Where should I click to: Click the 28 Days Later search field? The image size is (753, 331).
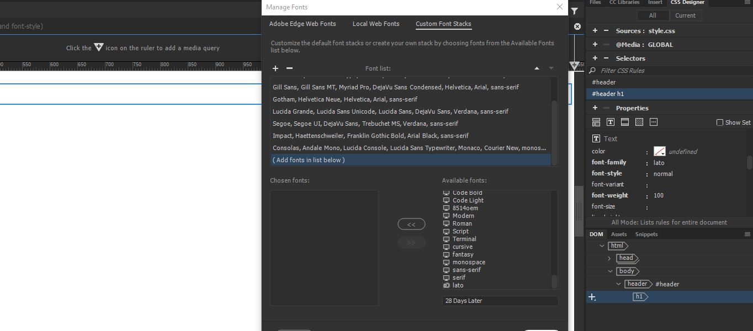pos(500,301)
